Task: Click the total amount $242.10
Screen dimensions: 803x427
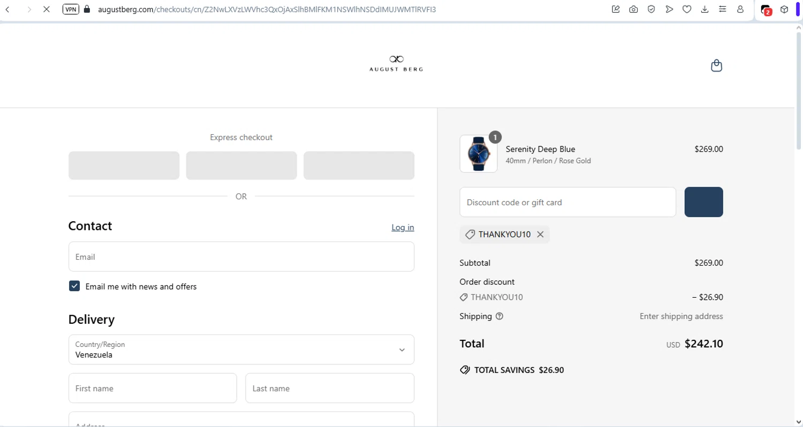Action: click(704, 344)
